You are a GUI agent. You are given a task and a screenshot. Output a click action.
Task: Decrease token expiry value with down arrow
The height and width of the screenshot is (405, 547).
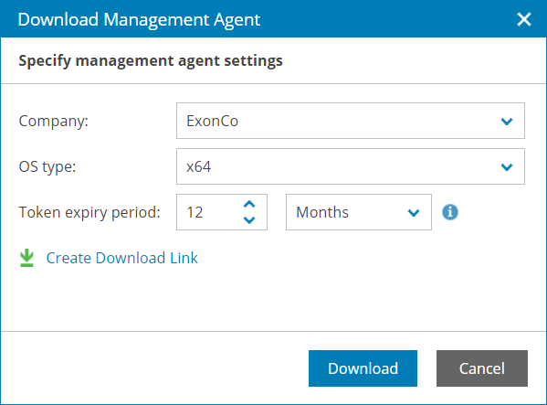click(x=249, y=220)
